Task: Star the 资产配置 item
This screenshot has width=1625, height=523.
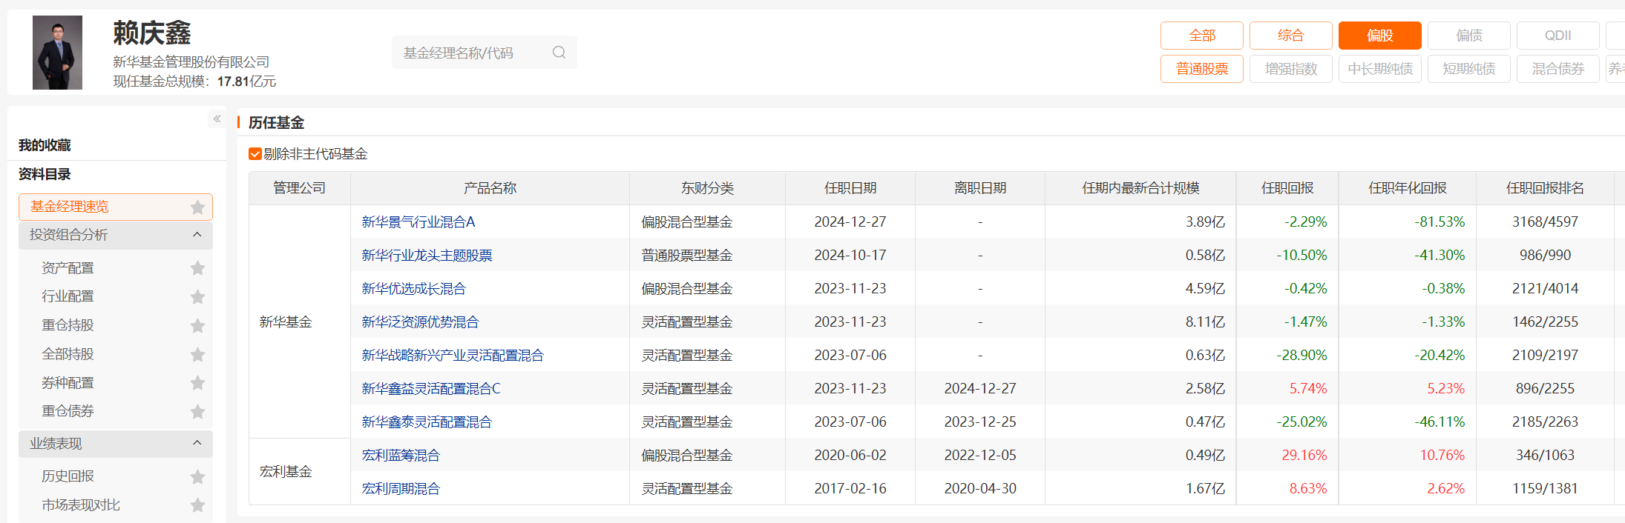Action: point(197,268)
